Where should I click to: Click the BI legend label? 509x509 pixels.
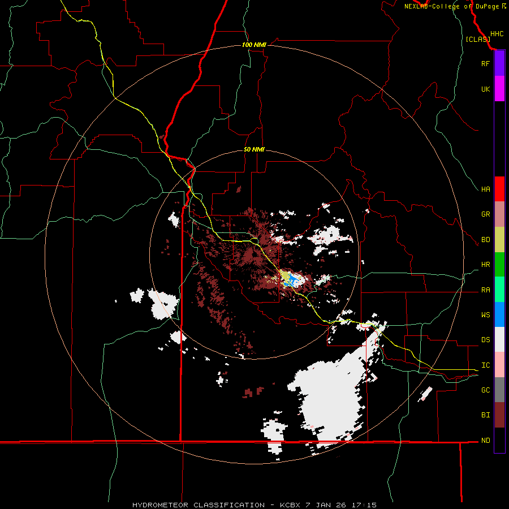[485, 415]
